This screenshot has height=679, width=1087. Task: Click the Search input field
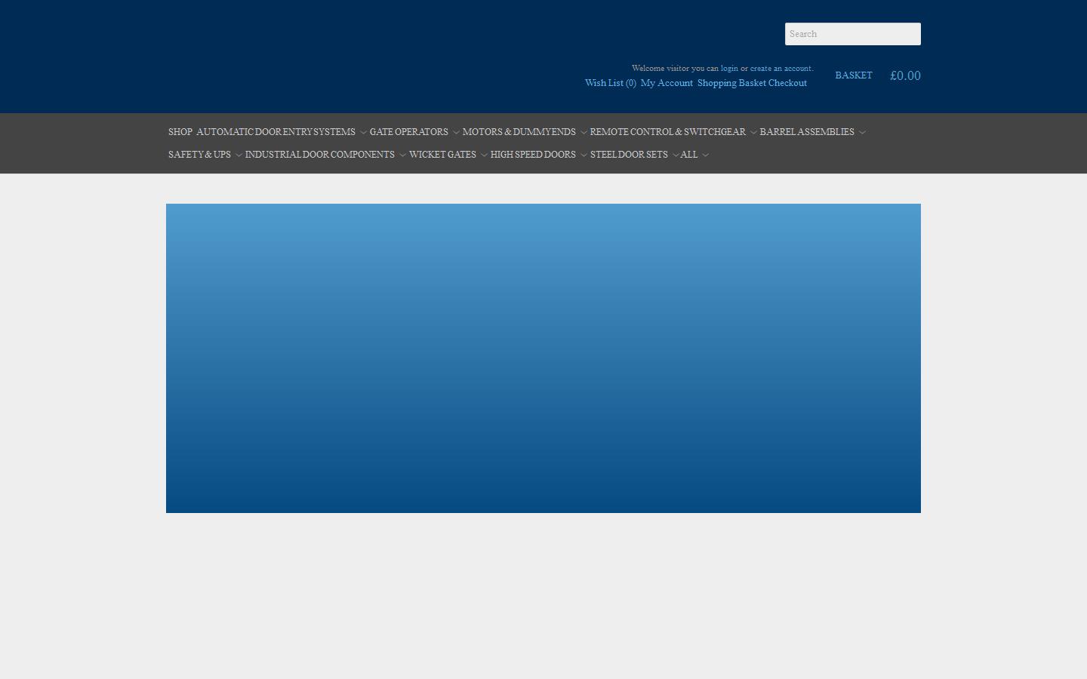852,34
